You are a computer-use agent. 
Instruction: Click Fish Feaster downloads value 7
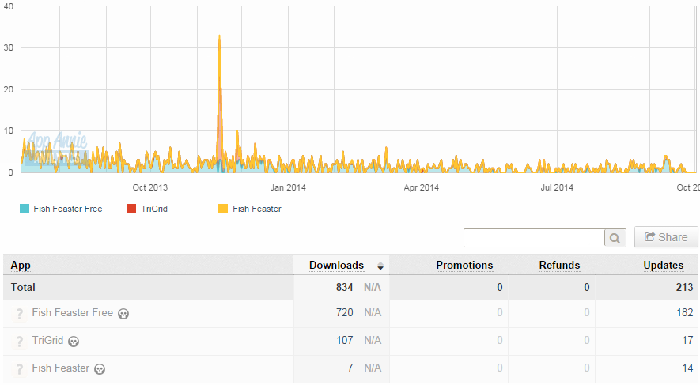pos(350,368)
